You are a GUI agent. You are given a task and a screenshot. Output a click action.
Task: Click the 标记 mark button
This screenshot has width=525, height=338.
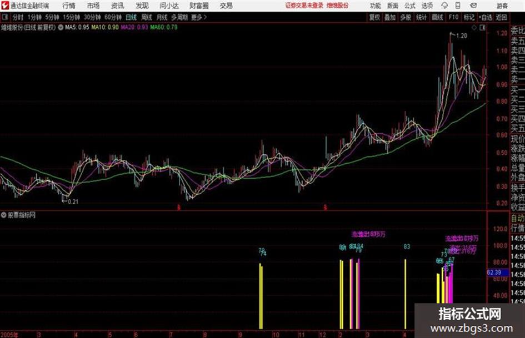469,17
